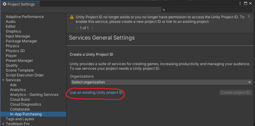Open the Ads service settings
Image resolution: width=255 pixels, height=126 pixels.
tap(13, 85)
